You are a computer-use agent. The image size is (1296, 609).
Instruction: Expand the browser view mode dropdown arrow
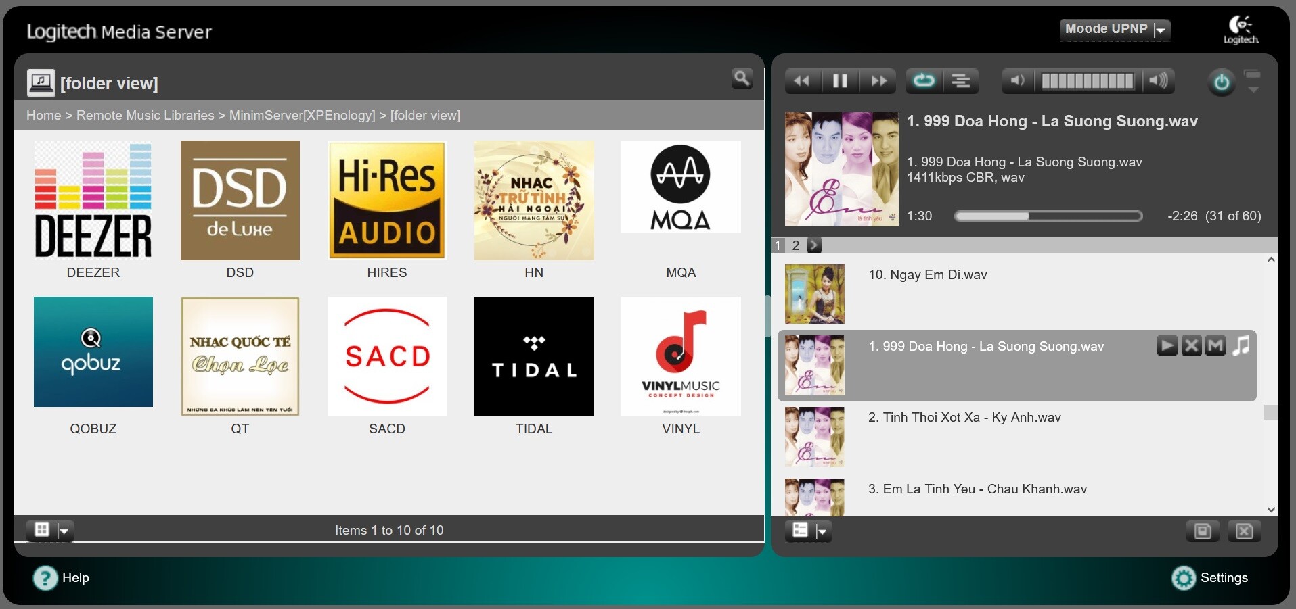tap(65, 531)
